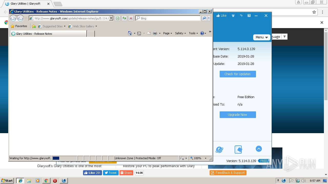Click the Tweet button on webpage
328x184 pixels.
pyautogui.click(x=111, y=173)
